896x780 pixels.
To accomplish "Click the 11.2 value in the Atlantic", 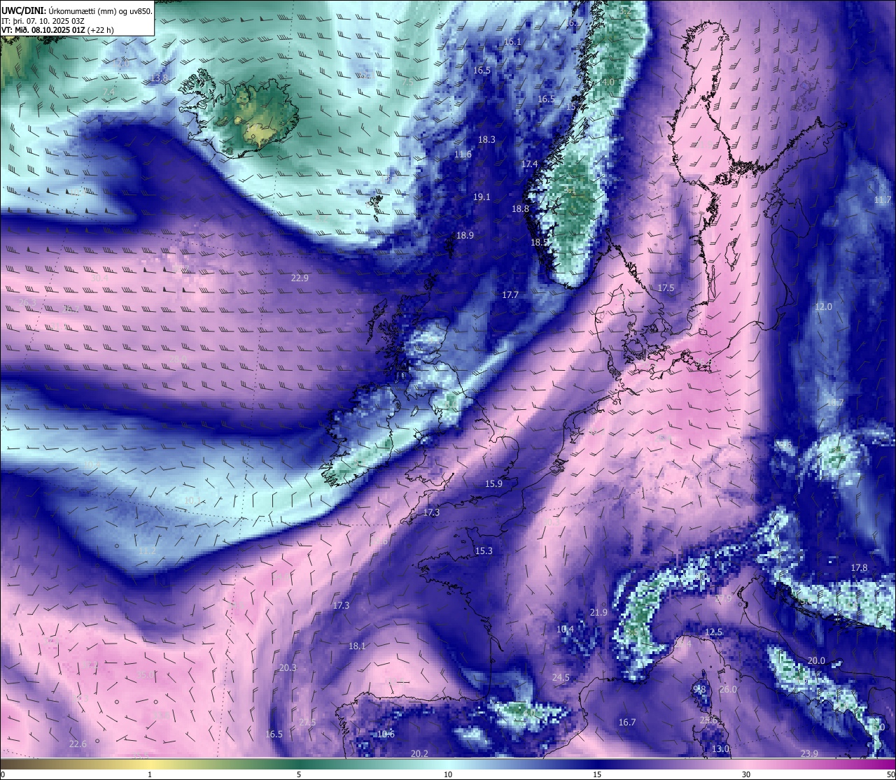I will point(148,551).
